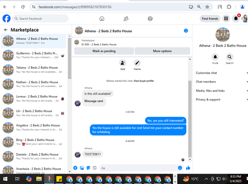Add people to the chat
Viewport: 248px width, 184px height.
tap(123, 63)
